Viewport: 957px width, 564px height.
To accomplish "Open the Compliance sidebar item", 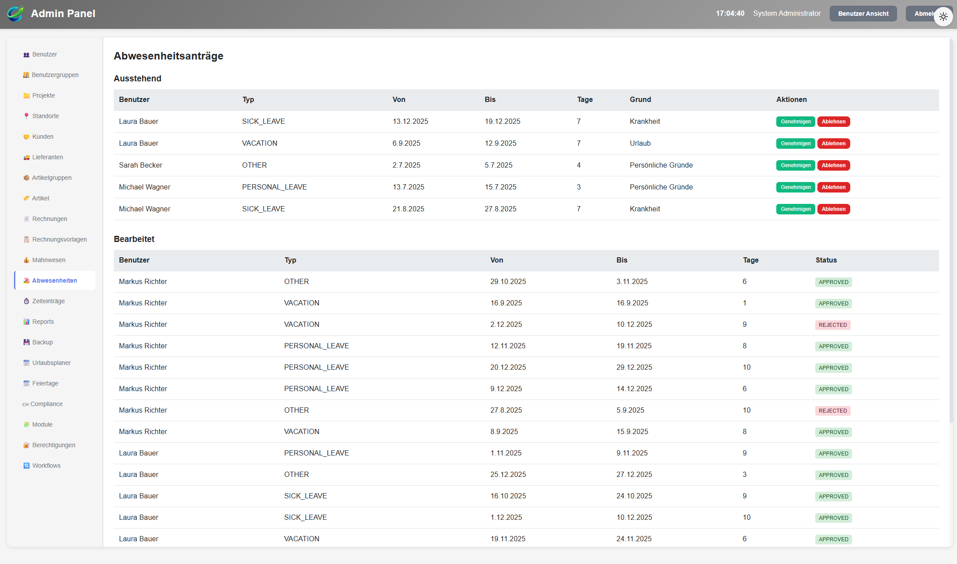I will coord(46,404).
